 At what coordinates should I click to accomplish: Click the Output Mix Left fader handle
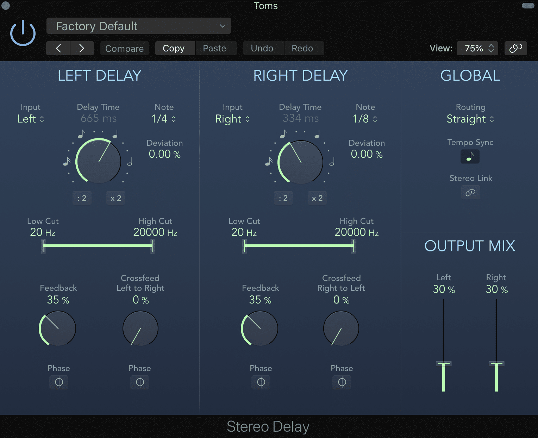click(x=444, y=364)
